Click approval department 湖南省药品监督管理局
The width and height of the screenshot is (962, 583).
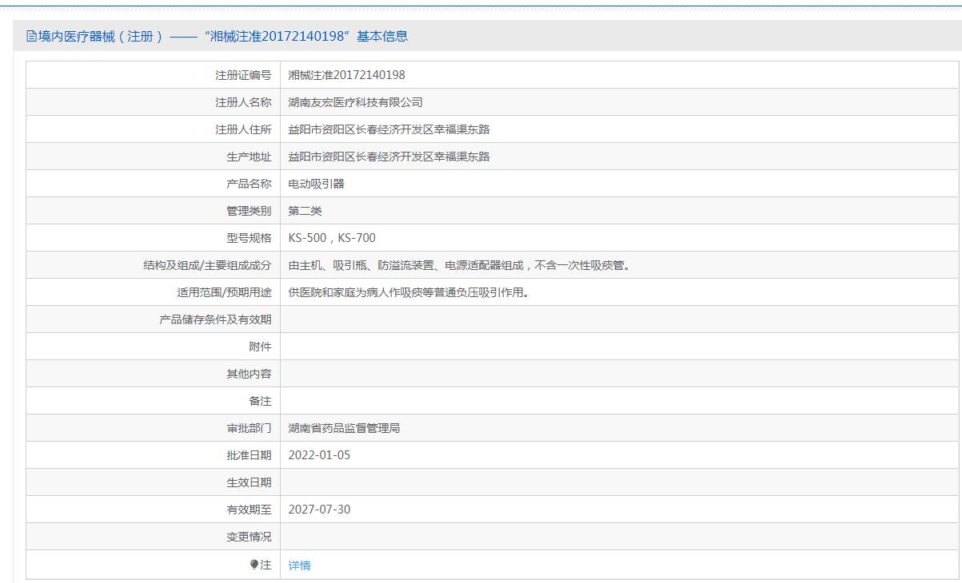pyautogui.click(x=344, y=428)
